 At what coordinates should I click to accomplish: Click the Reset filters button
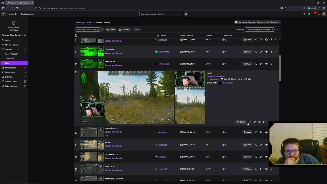[136, 30]
